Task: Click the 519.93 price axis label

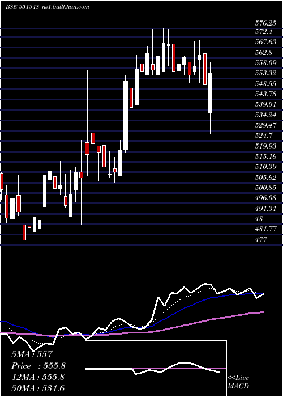Action: pyautogui.click(x=265, y=146)
